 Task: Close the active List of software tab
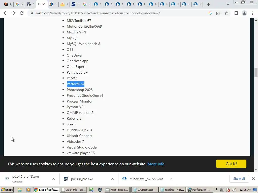pos(44,4)
